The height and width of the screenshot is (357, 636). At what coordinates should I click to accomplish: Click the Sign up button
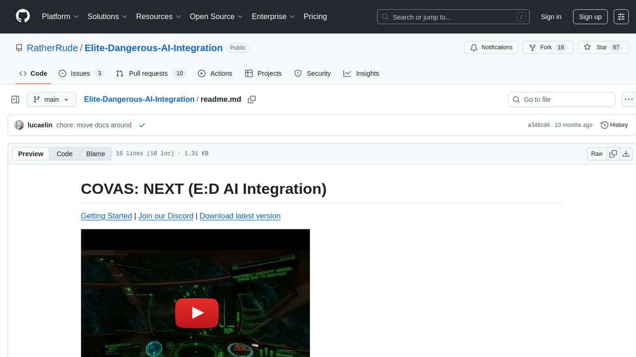click(590, 17)
